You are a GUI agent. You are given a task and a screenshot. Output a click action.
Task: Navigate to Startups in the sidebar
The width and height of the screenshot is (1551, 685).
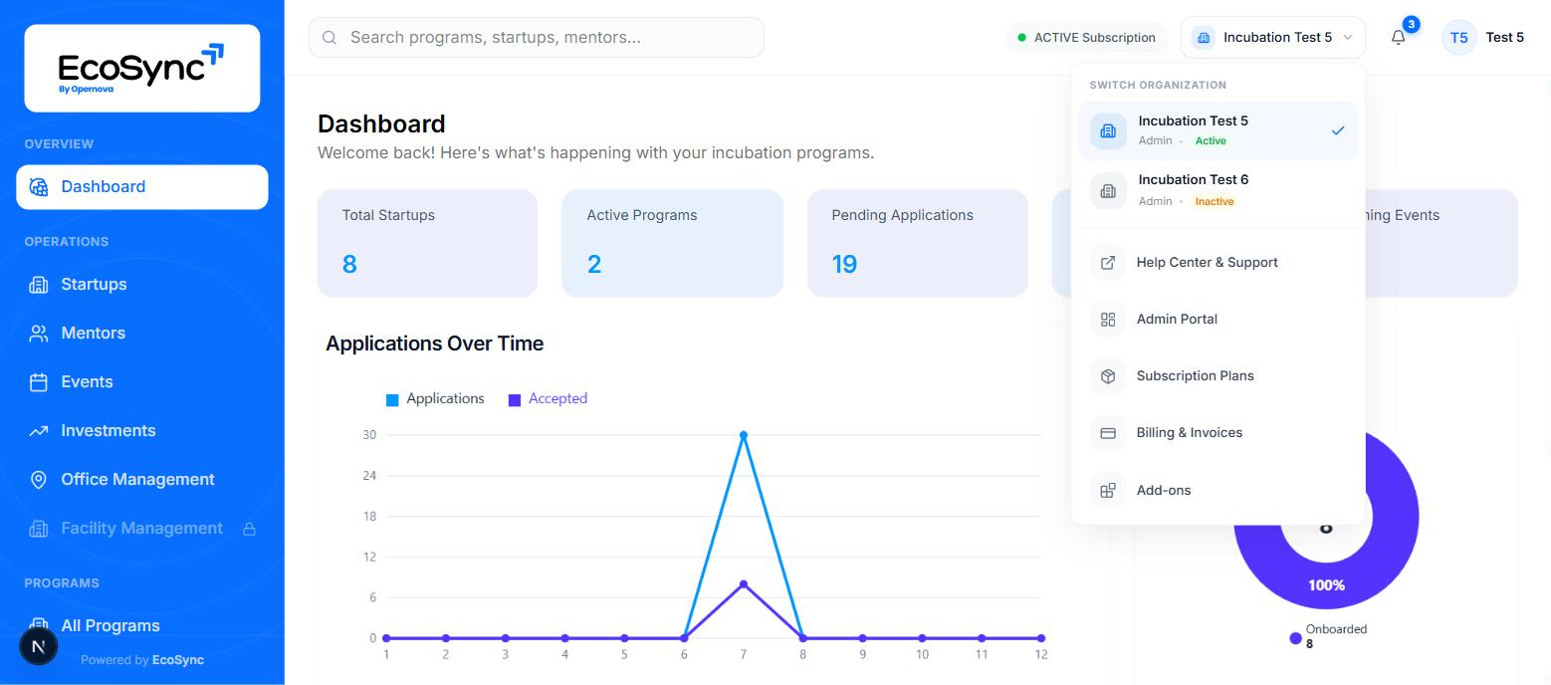point(142,285)
